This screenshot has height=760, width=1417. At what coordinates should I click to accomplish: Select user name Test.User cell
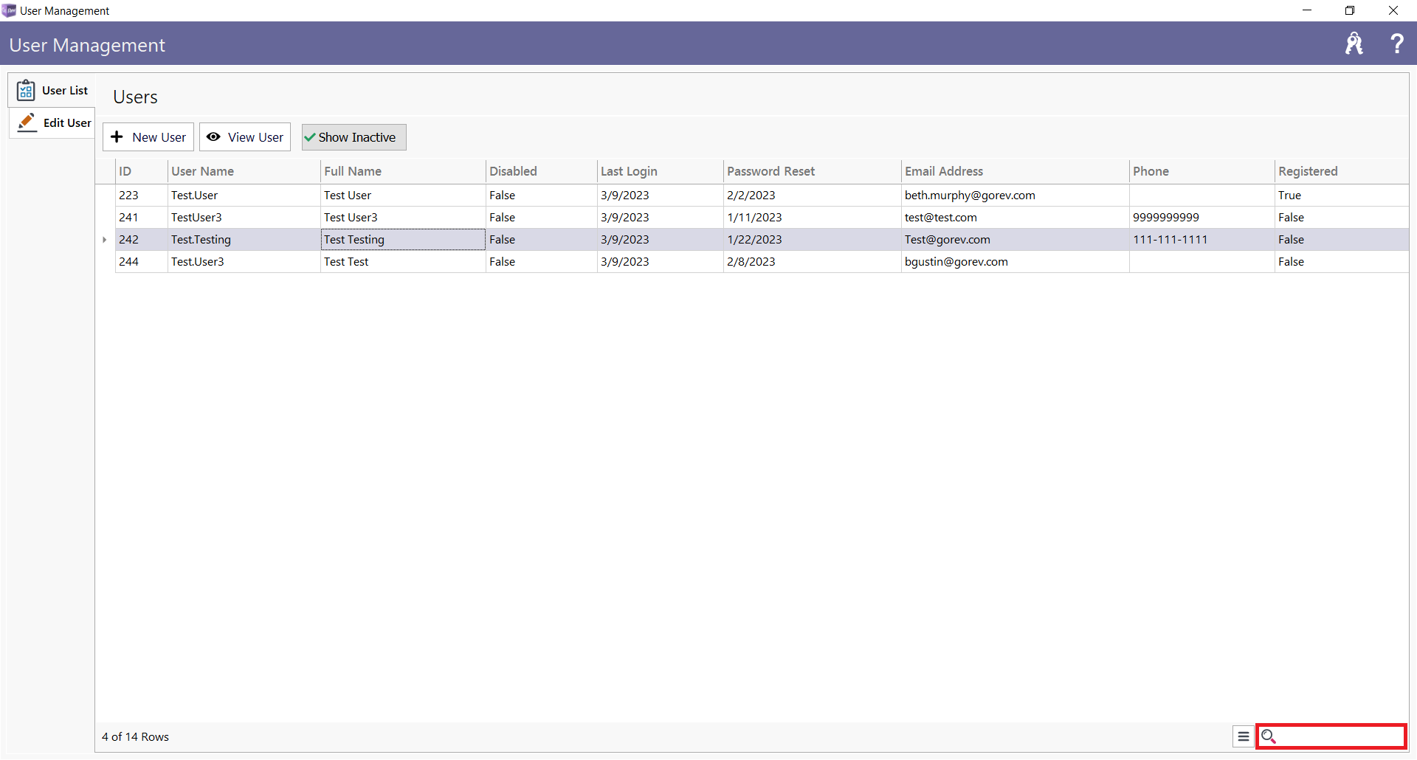244,196
